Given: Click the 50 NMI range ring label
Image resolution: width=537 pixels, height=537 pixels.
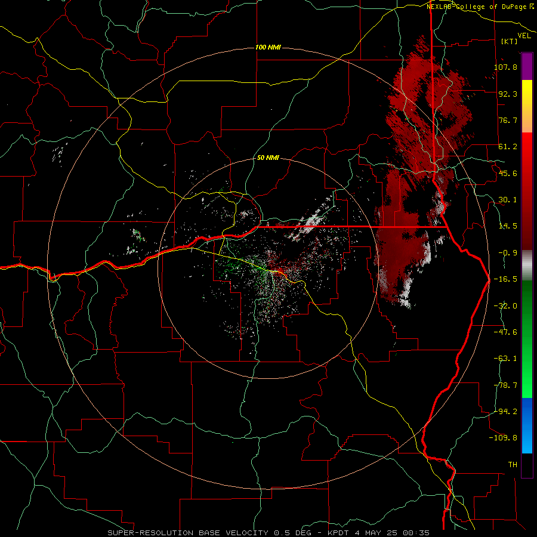Looking at the screenshot, I should [x=268, y=158].
